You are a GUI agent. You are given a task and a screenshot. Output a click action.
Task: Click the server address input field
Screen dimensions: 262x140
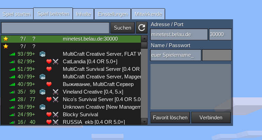tap(179, 34)
